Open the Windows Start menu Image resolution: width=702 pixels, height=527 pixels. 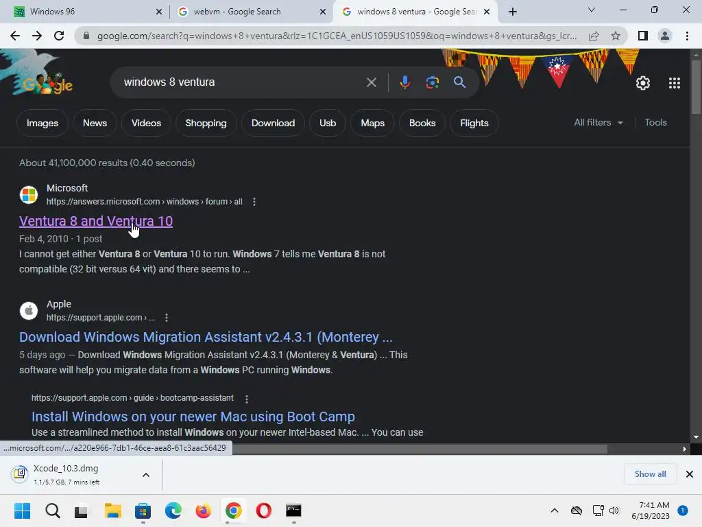pyautogui.click(x=22, y=511)
